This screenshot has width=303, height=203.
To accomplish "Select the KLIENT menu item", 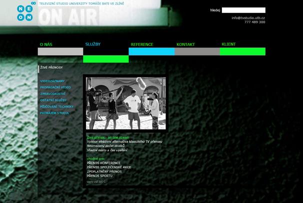I will pyautogui.click(x=228, y=44).
